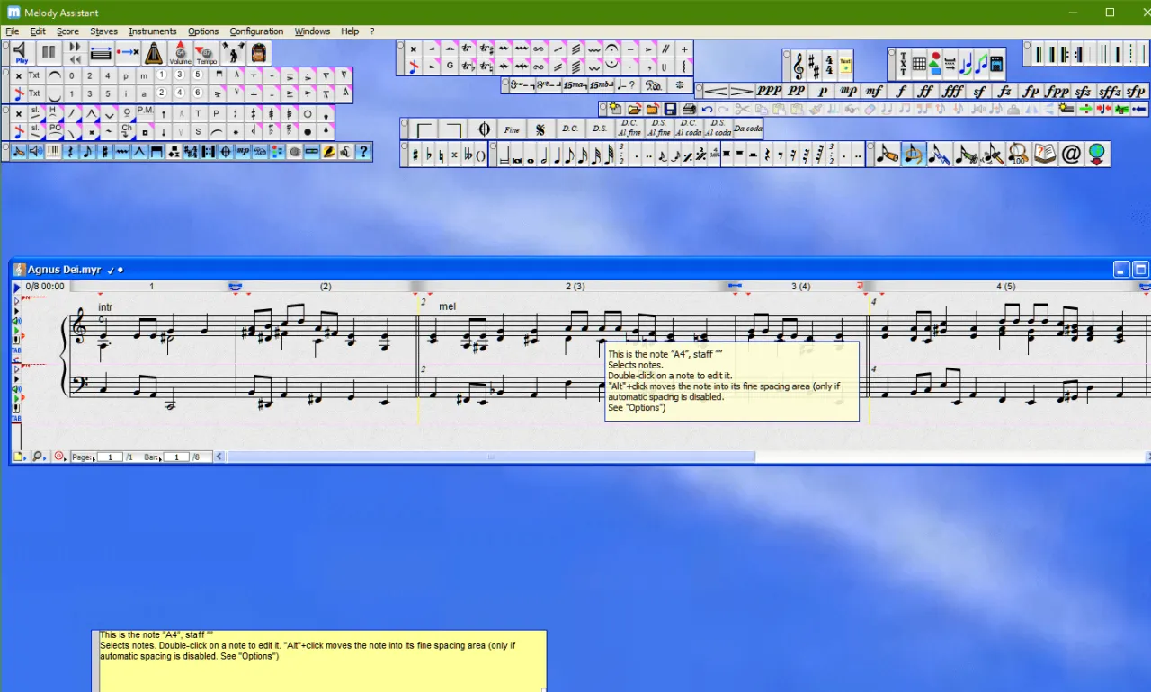The height and width of the screenshot is (692, 1151).
Task: Open the Staves menu
Action: tap(103, 31)
